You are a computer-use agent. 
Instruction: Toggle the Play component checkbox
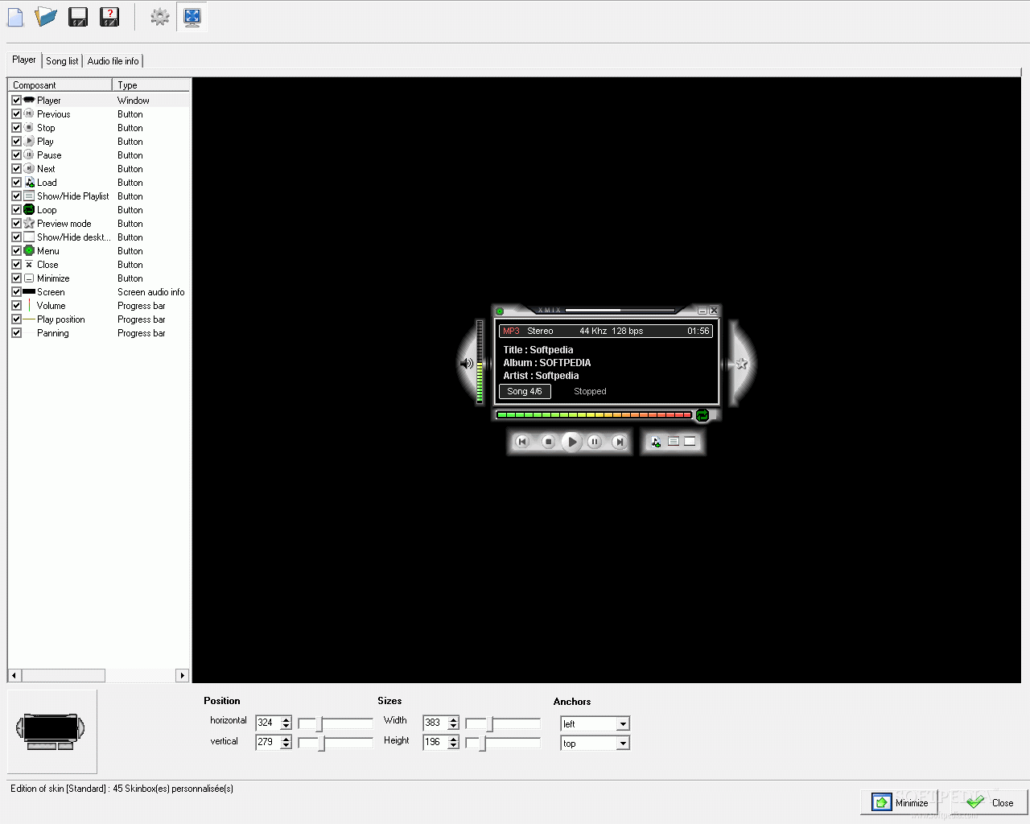coord(16,142)
